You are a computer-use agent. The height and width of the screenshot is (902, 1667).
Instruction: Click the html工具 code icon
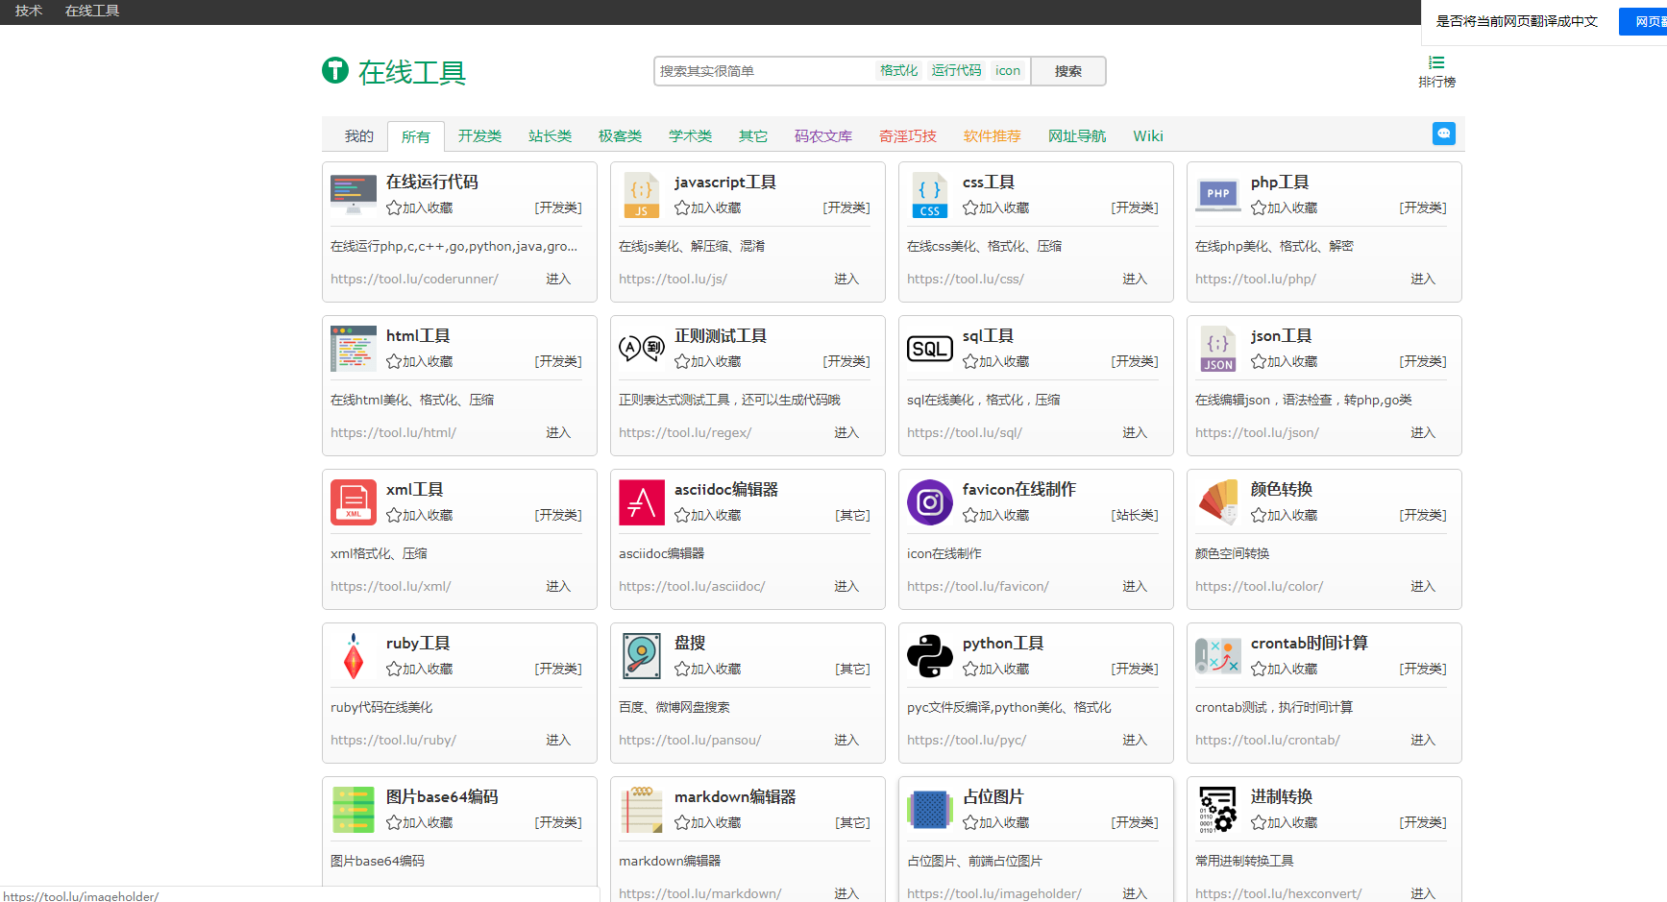pyautogui.click(x=354, y=349)
